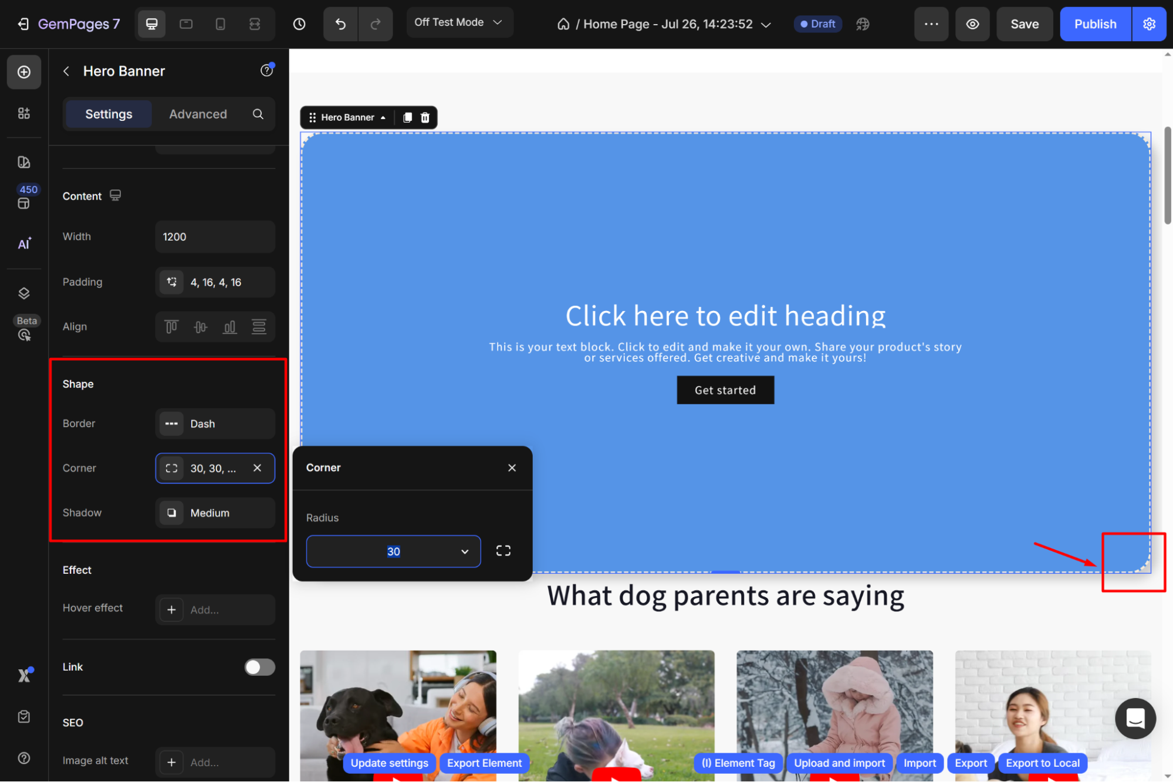Select the Settings tab

click(x=109, y=114)
